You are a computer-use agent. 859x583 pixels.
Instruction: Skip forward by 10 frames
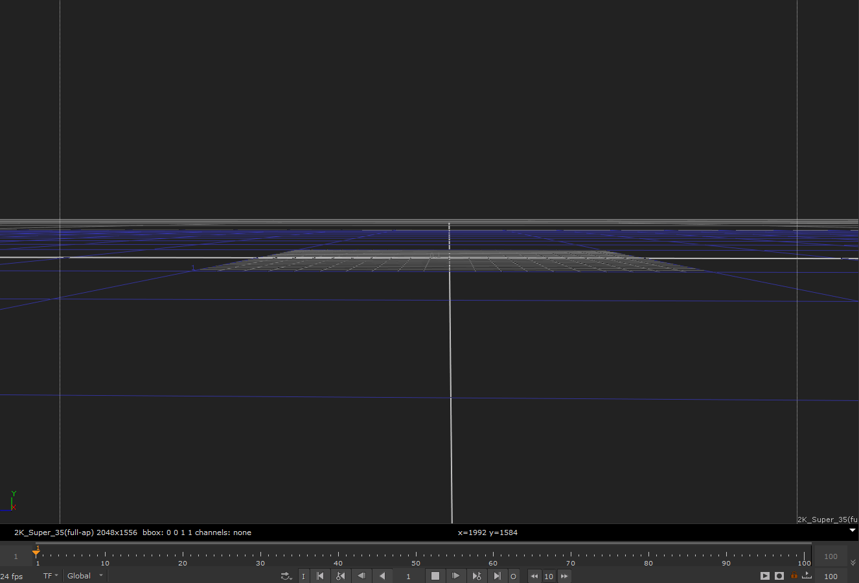(x=564, y=576)
